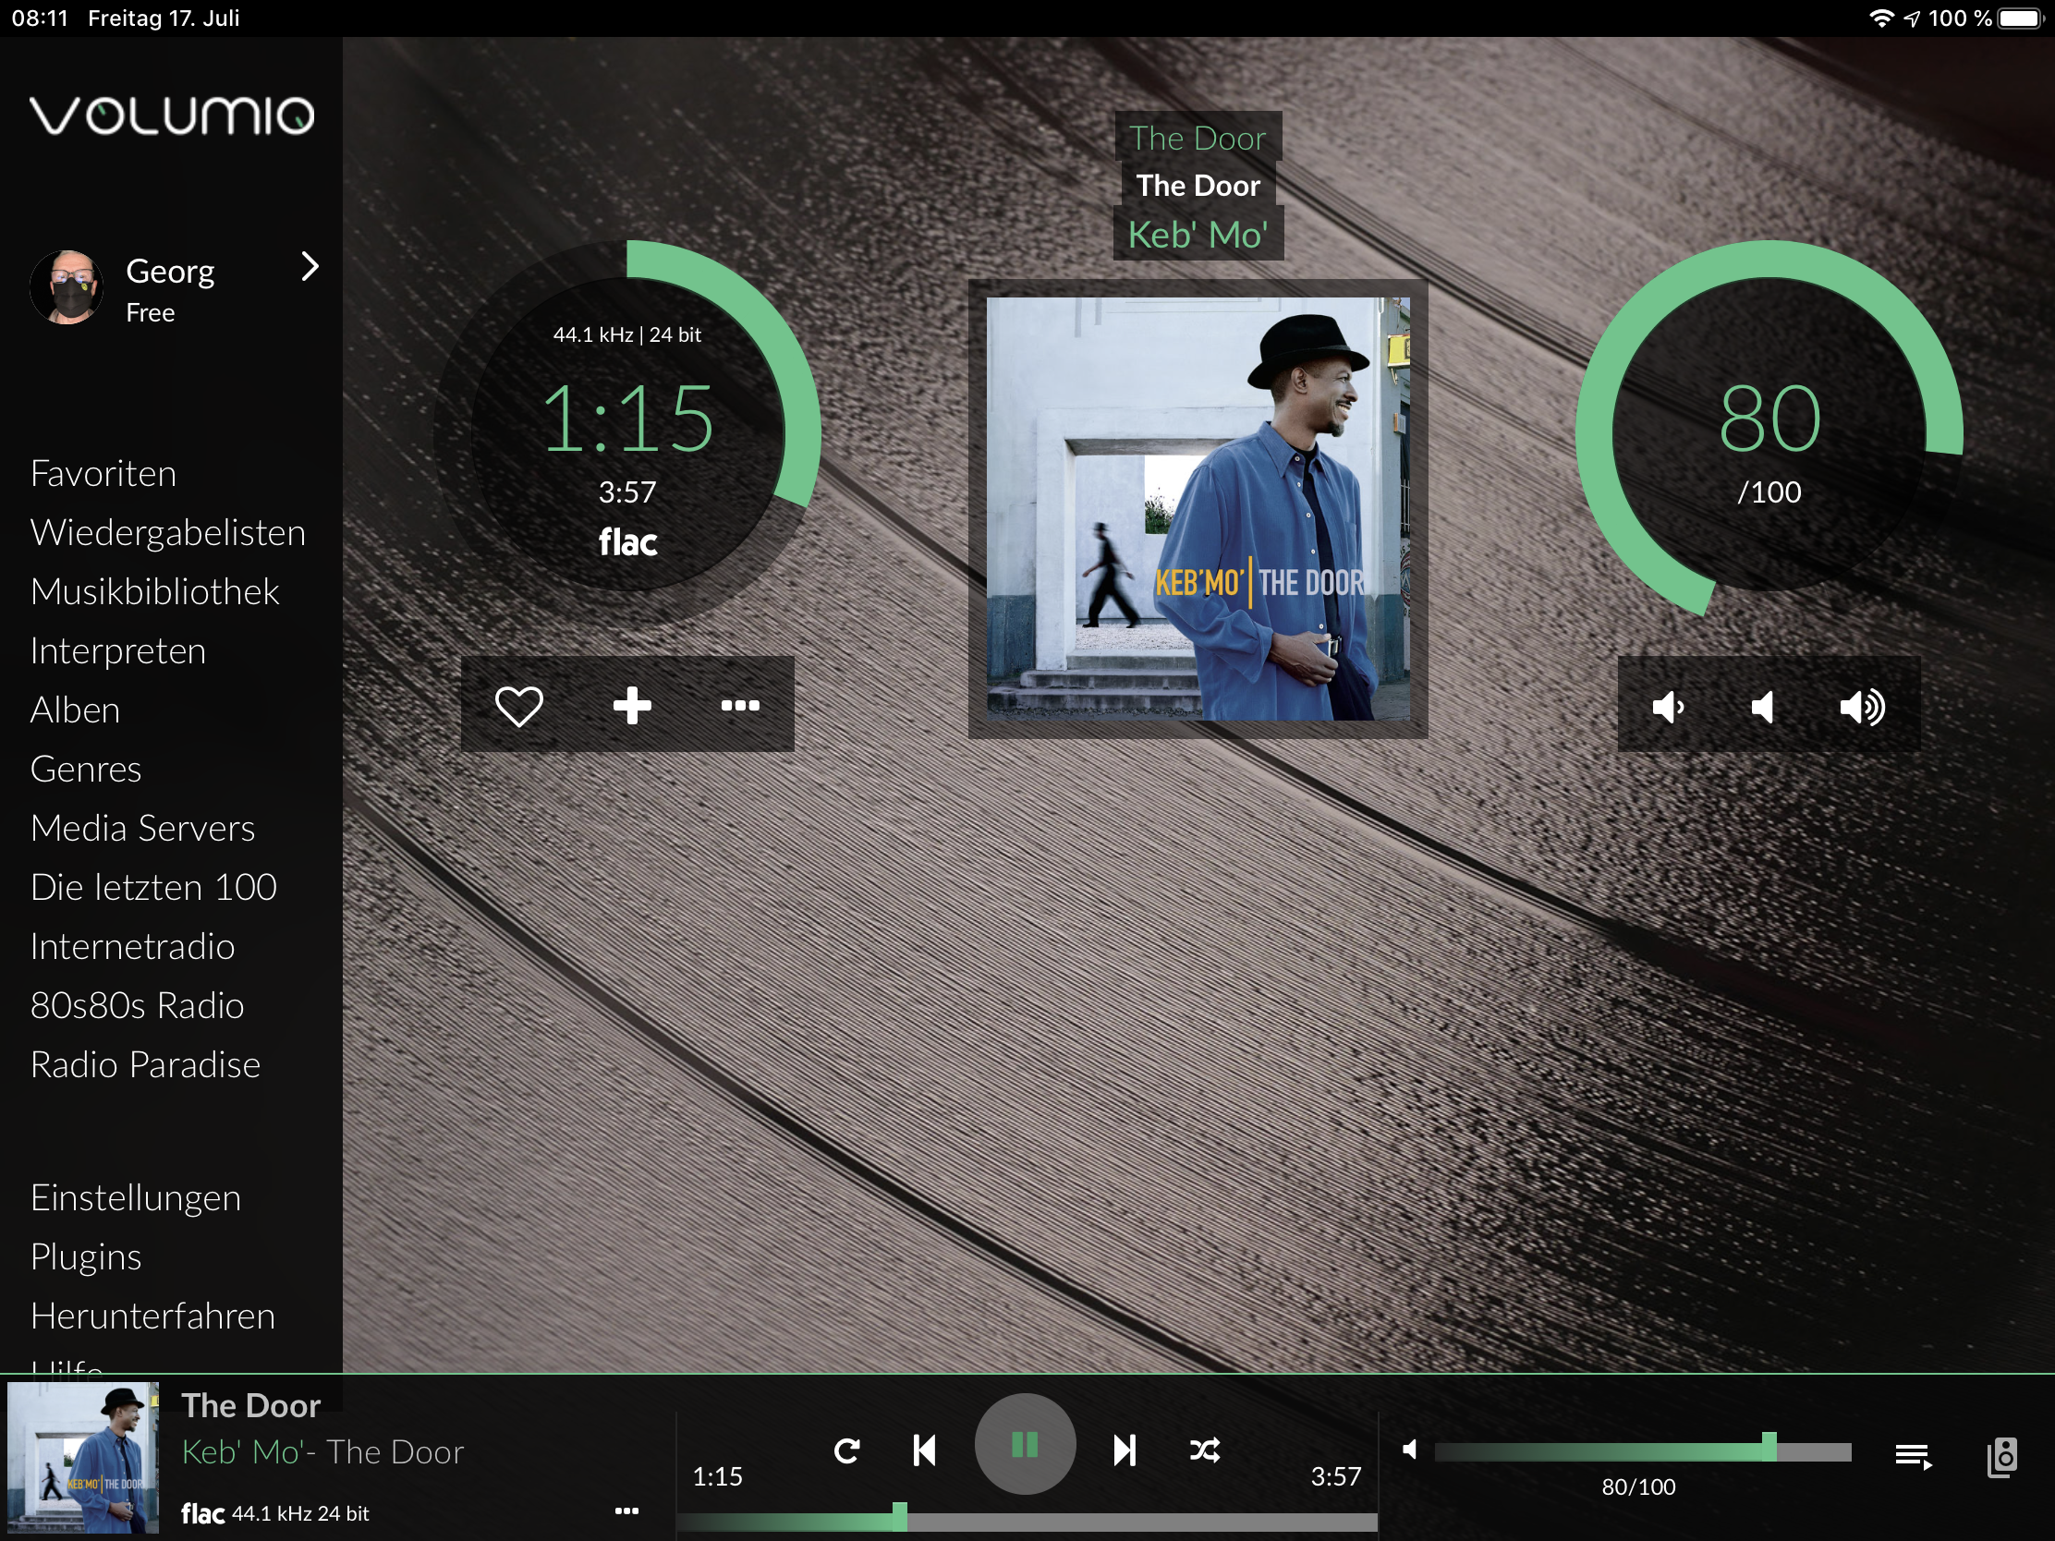Lower volume with the volume-down speaker icon
2055x1541 pixels.
(x=1668, y=708)
